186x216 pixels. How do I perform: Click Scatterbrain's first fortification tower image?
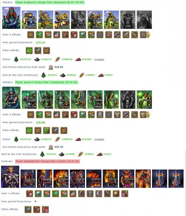click(x=160, y=179)
